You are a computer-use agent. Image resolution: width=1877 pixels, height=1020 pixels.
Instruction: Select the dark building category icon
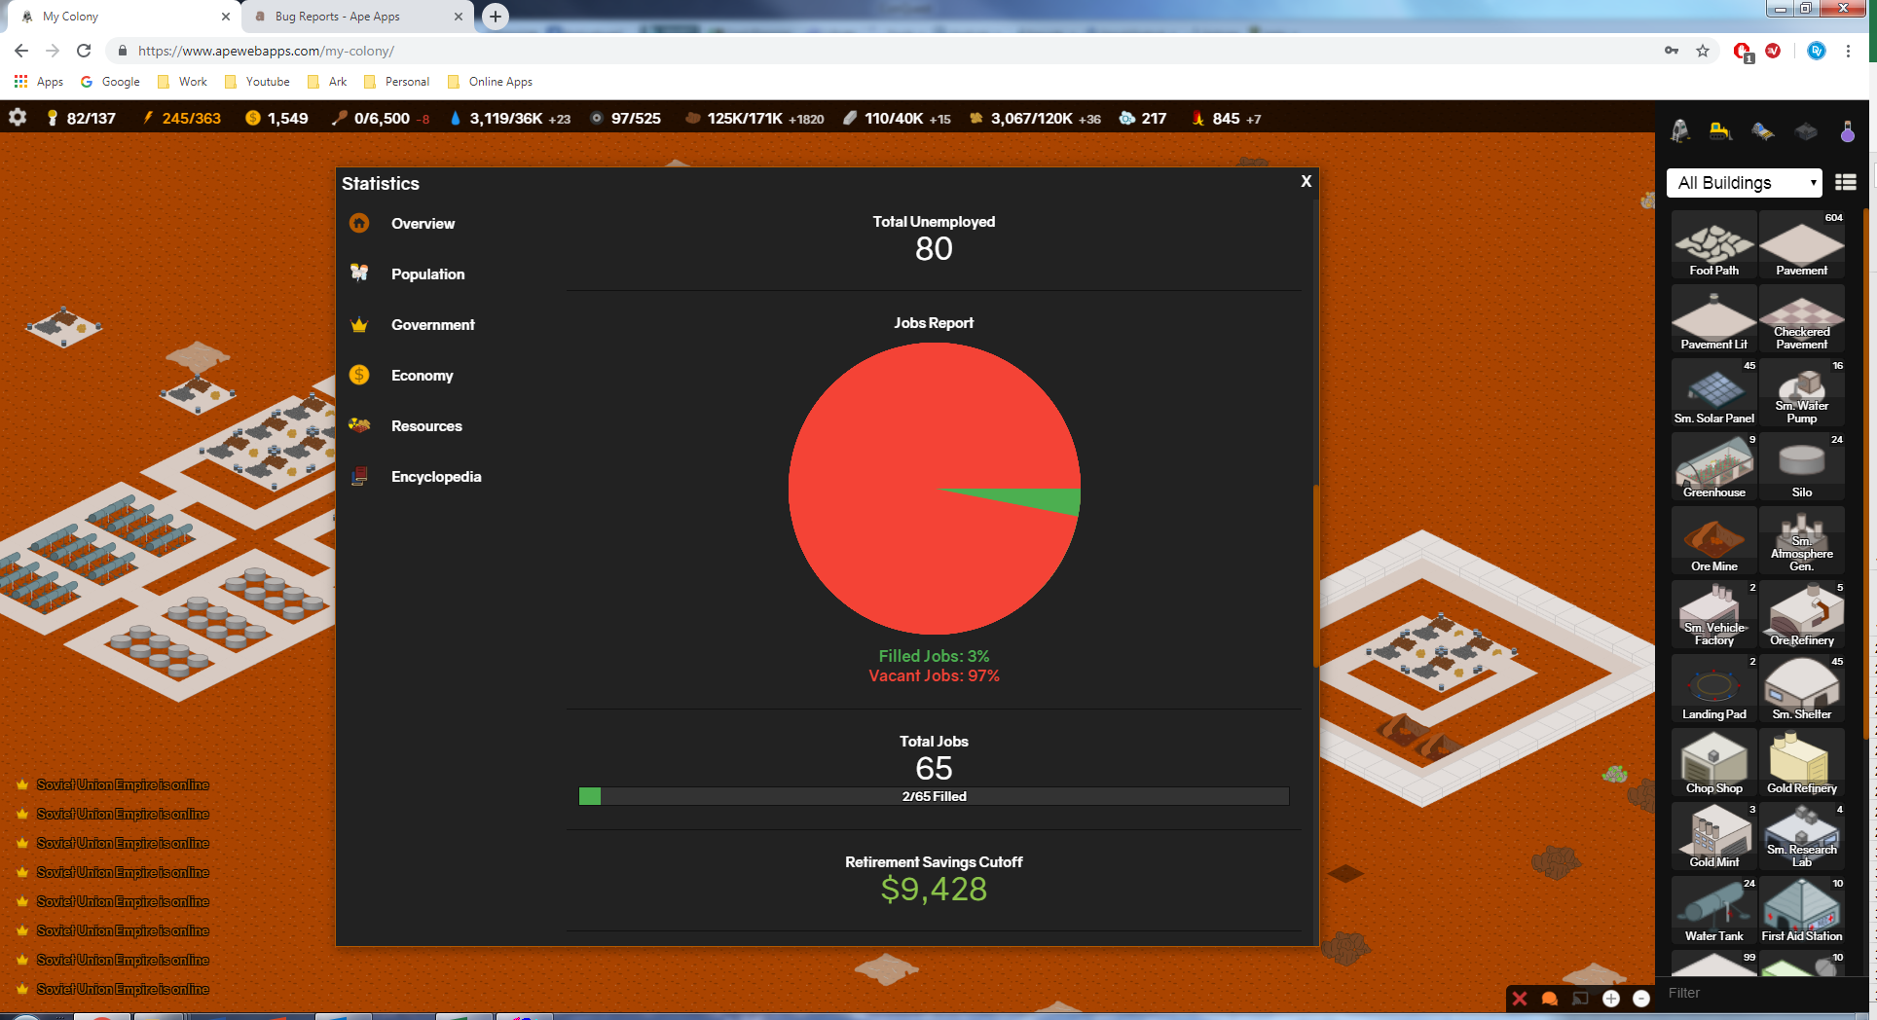[1806, 131]
